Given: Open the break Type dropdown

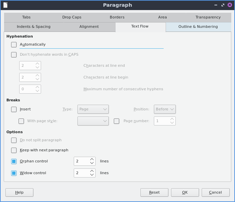Looking at the screenshot, I should [x=93, y=109].
